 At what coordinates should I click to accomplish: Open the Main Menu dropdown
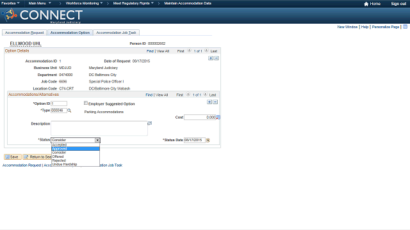click(40, 3)
